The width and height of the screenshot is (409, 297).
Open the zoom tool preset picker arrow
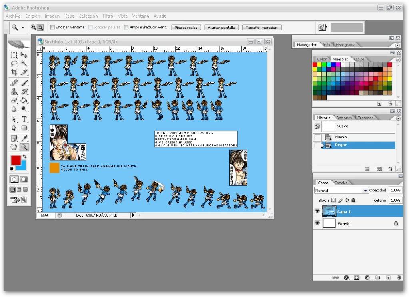(x=23, y=27)
